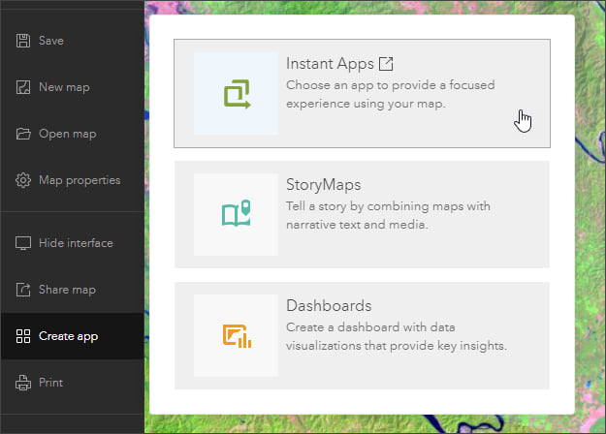Click the Share map arrow icon
The image size is (606, 434).
pos(23,290)
